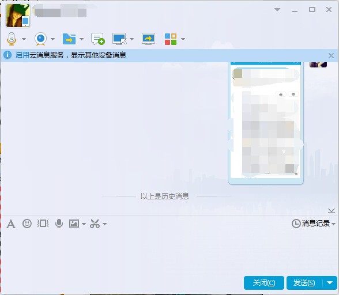Image resolution: width=339 pixels, height=295 pixels.
Task: Send a file using folder arrow icon
Action: tap(69, 39)
